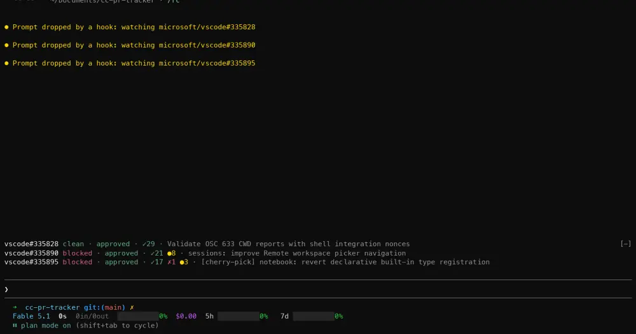
Task: Click the cc-pr-tracker directory name
Action: [52, 307]
